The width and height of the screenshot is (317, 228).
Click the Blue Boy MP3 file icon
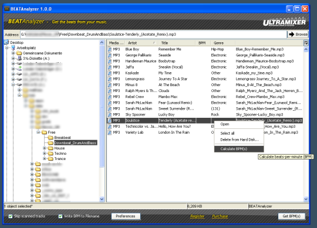click(110, 49)
